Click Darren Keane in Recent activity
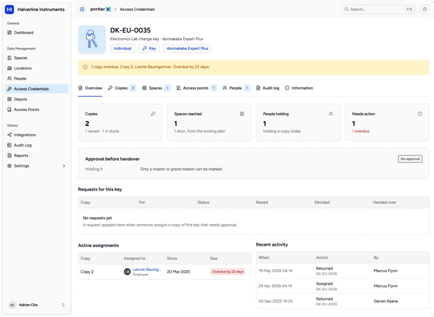Screen dimensions: 434x317 [x=386, y=301]
